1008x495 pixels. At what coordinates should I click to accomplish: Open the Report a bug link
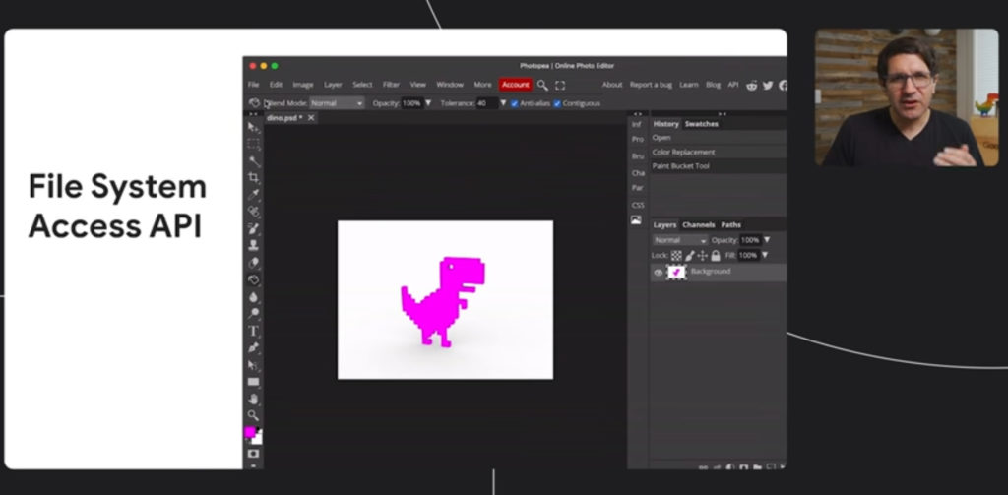pyautogui.click(x=651, y=85)
